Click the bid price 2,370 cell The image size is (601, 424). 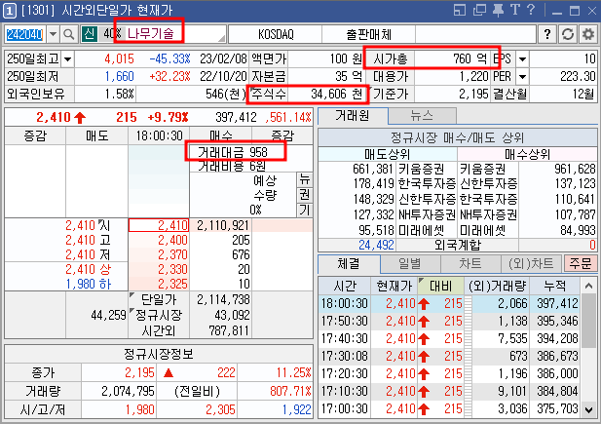click(159, 254)
